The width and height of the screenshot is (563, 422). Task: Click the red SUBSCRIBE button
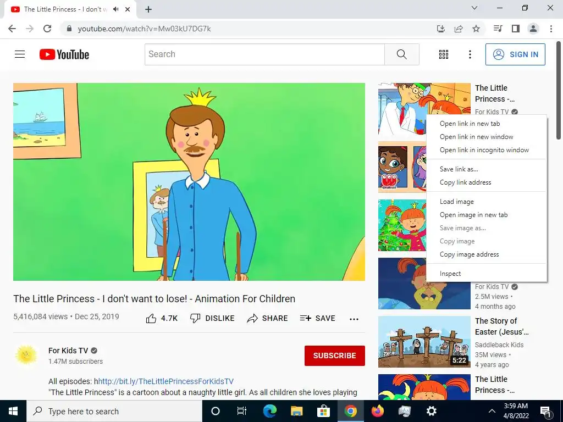coord(335,356)
